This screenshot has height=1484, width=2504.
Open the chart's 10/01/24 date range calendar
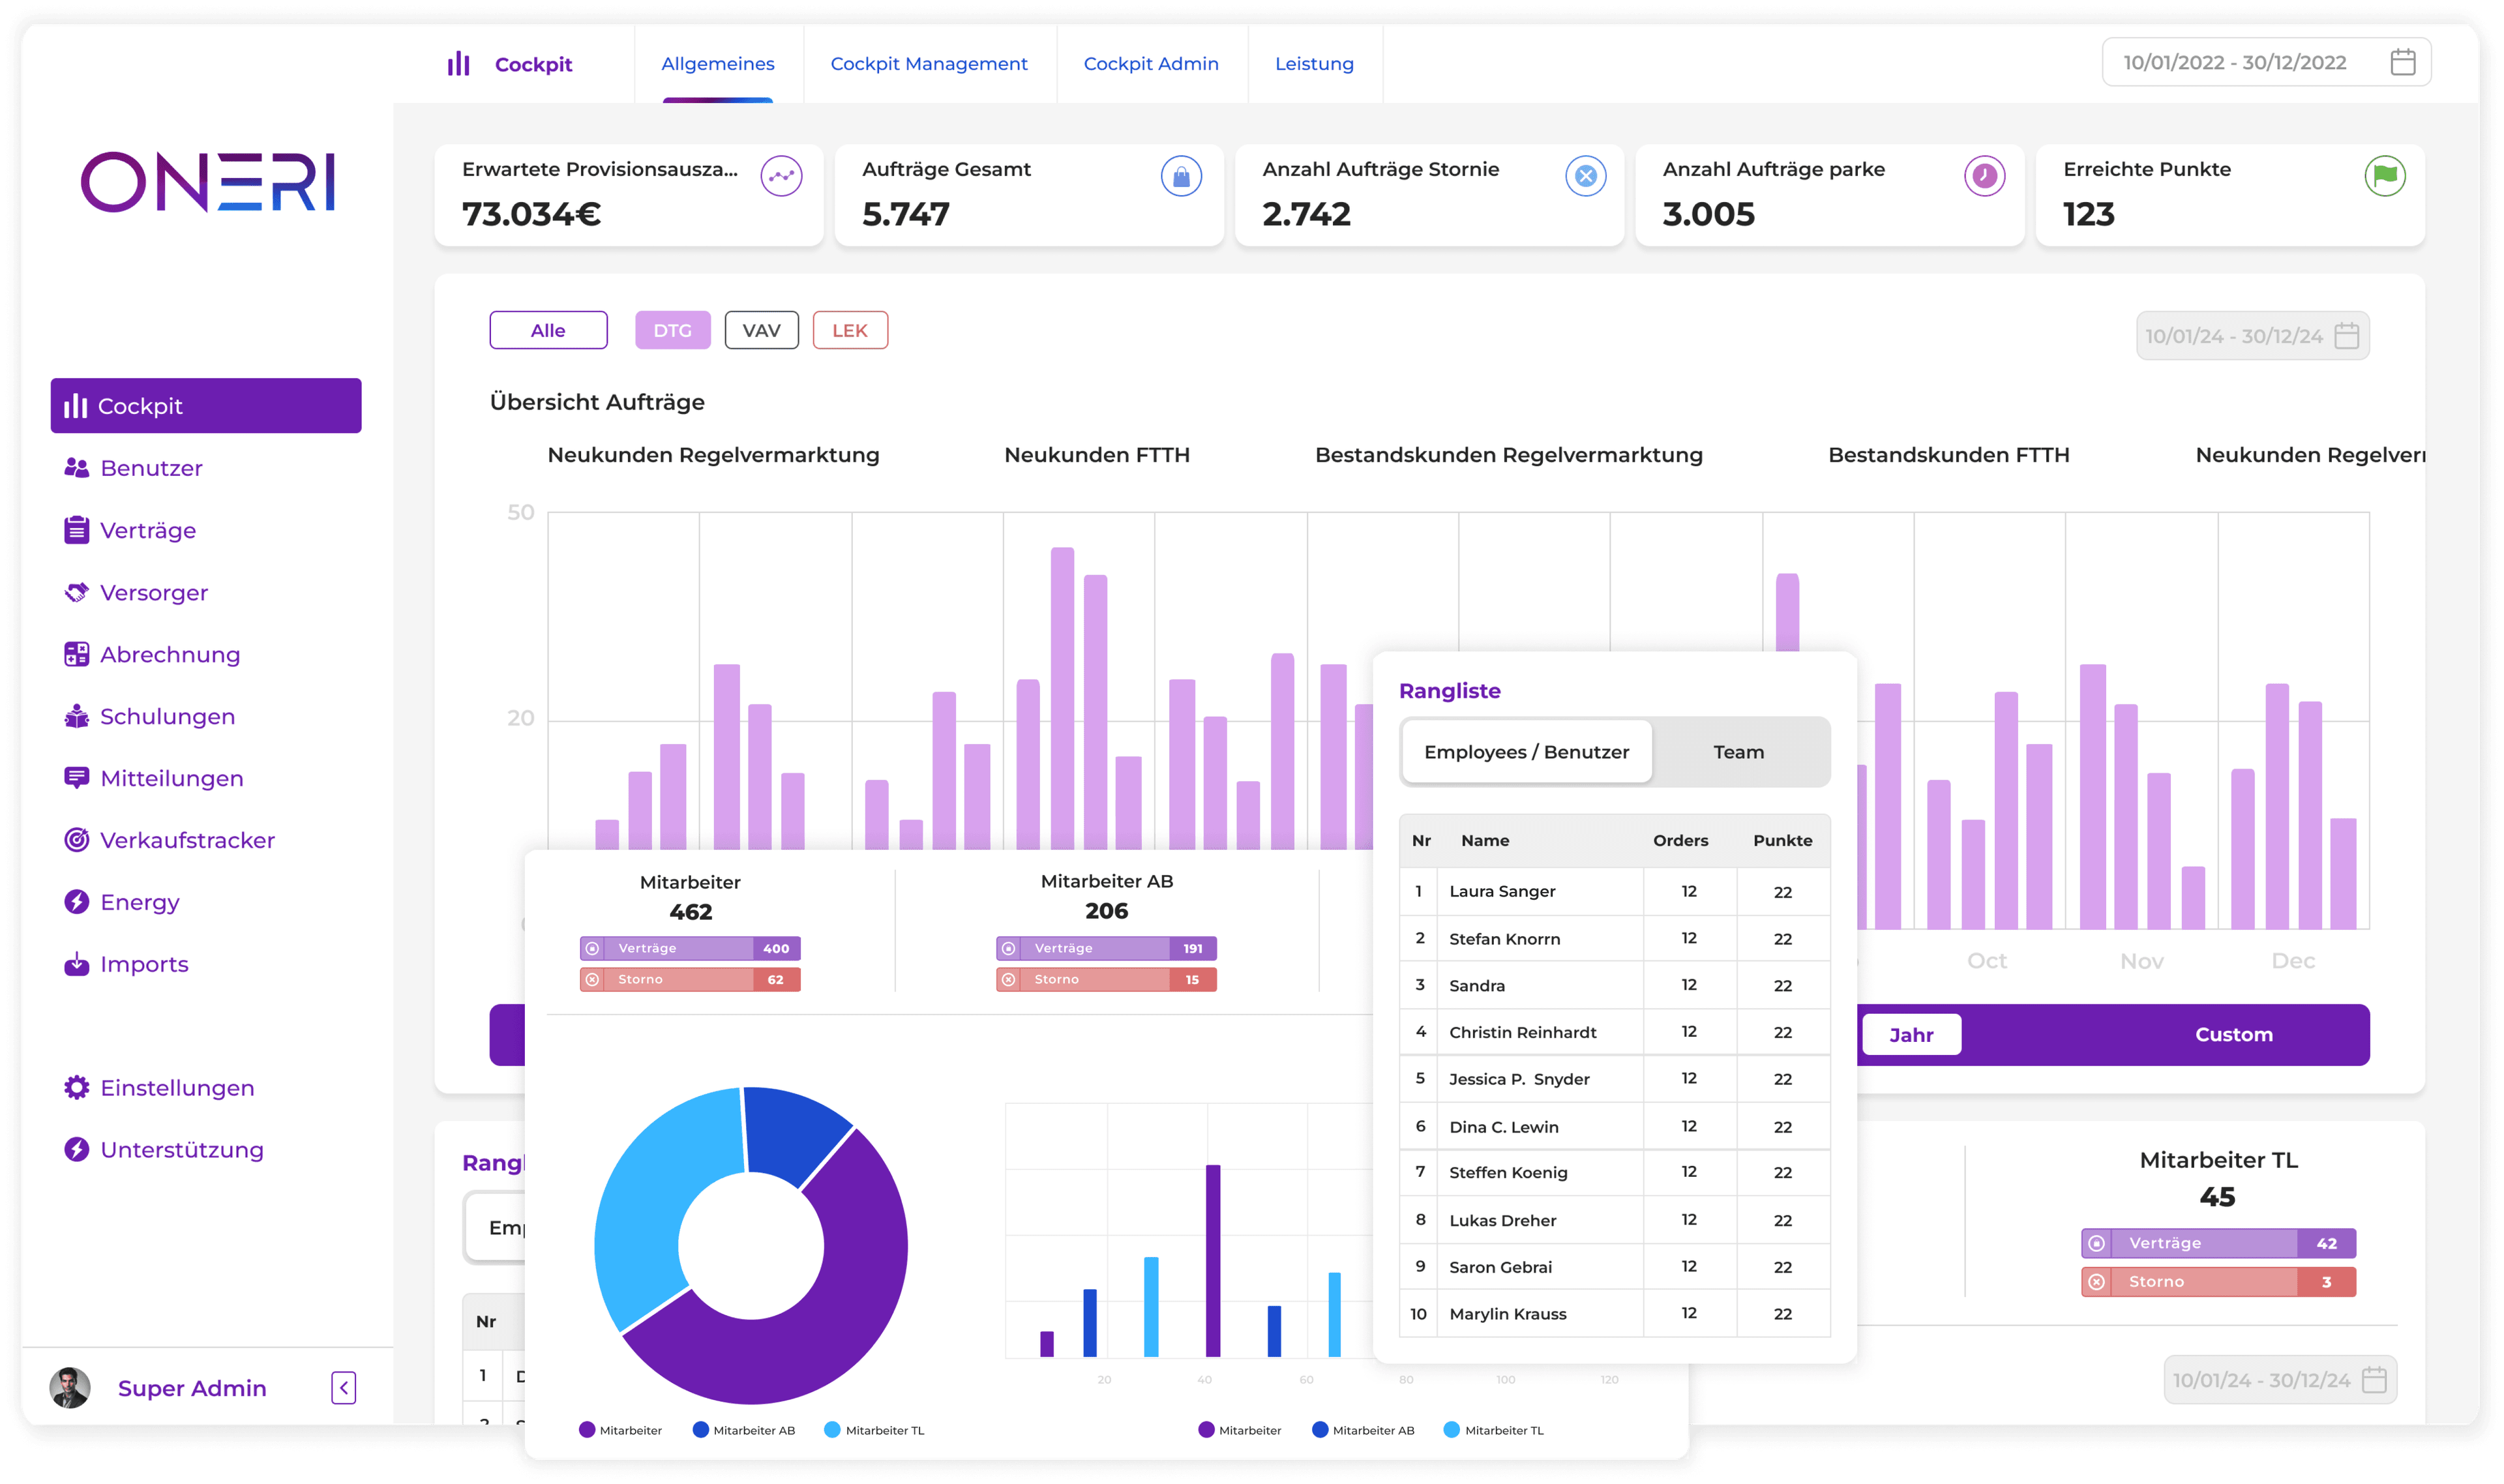point(2346,336)
